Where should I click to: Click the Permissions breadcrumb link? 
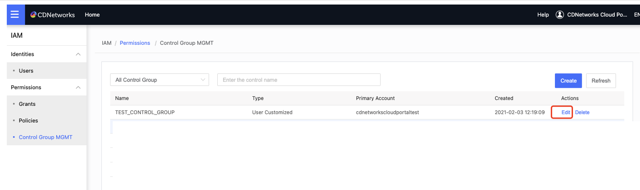click(135, 43)
